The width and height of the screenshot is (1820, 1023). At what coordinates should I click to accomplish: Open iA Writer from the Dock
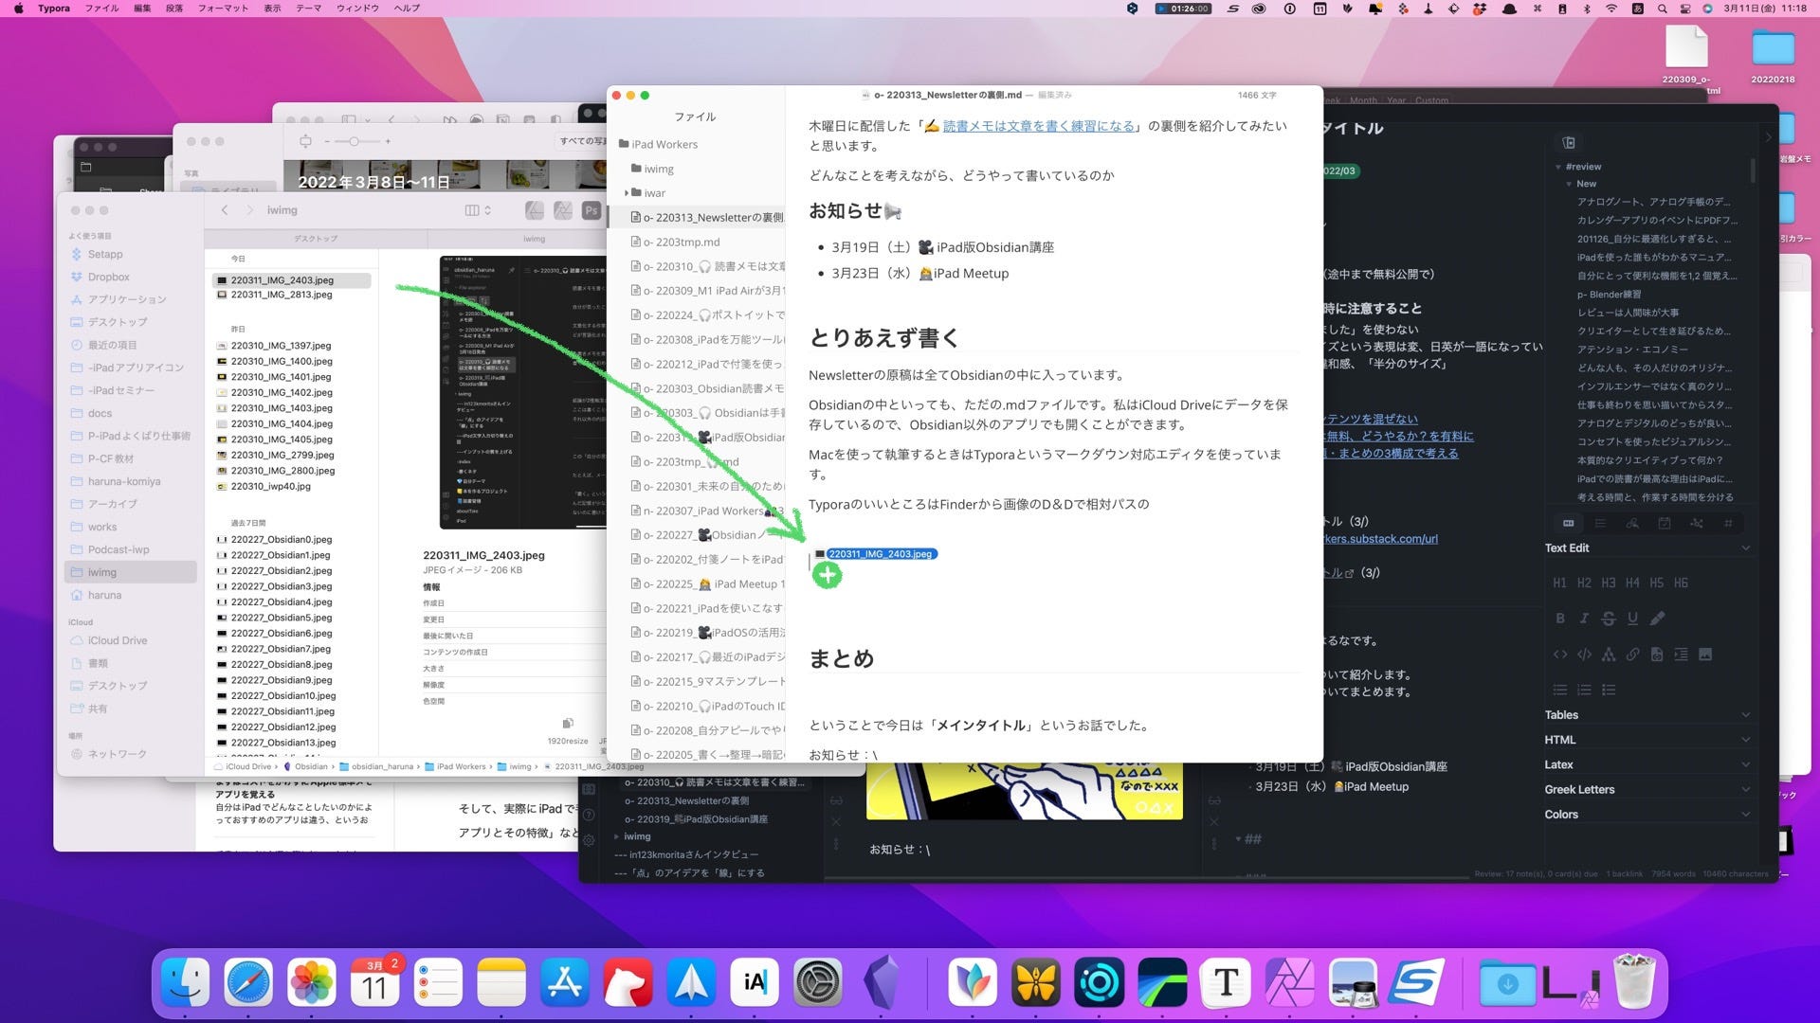click(x=755, y=982)
